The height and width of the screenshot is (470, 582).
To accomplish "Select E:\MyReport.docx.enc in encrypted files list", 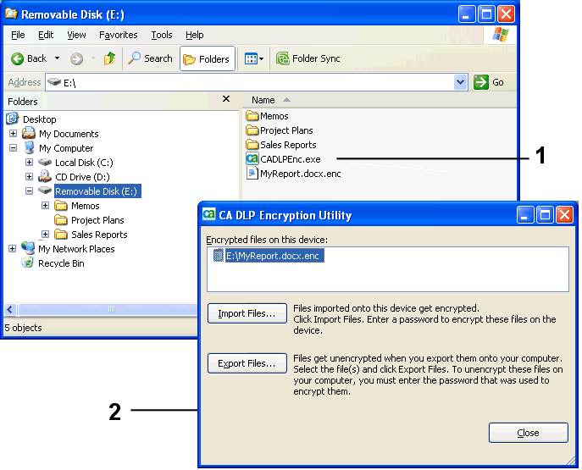I will [x=269, y=256].
